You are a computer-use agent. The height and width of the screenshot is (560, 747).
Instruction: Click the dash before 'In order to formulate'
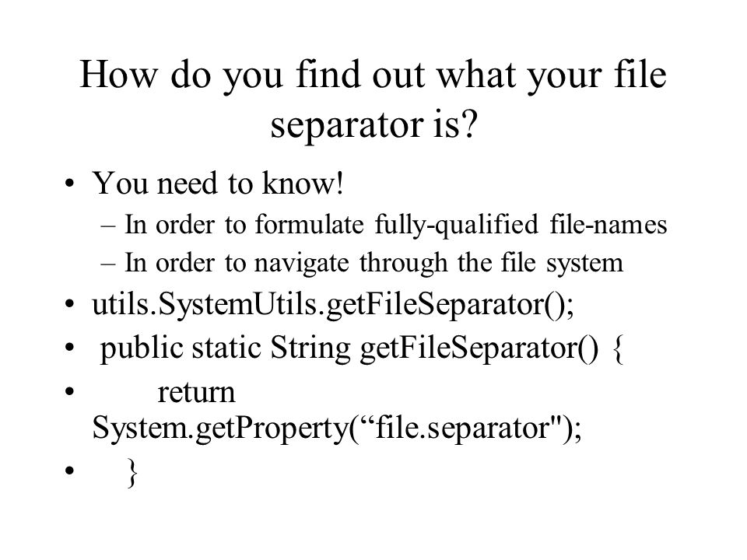pos(108,226)
